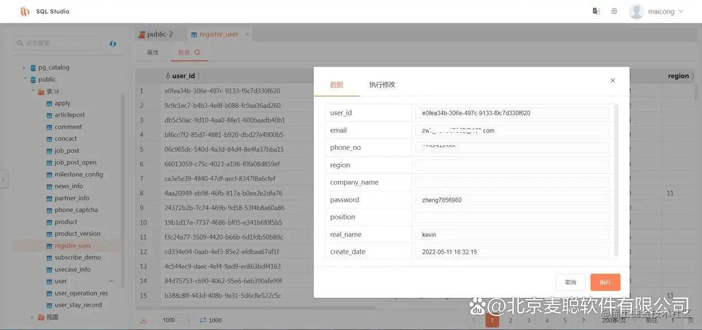Collapse the left sidebar panel handle
Screen dimensions: 702x330
pos(3,180)
